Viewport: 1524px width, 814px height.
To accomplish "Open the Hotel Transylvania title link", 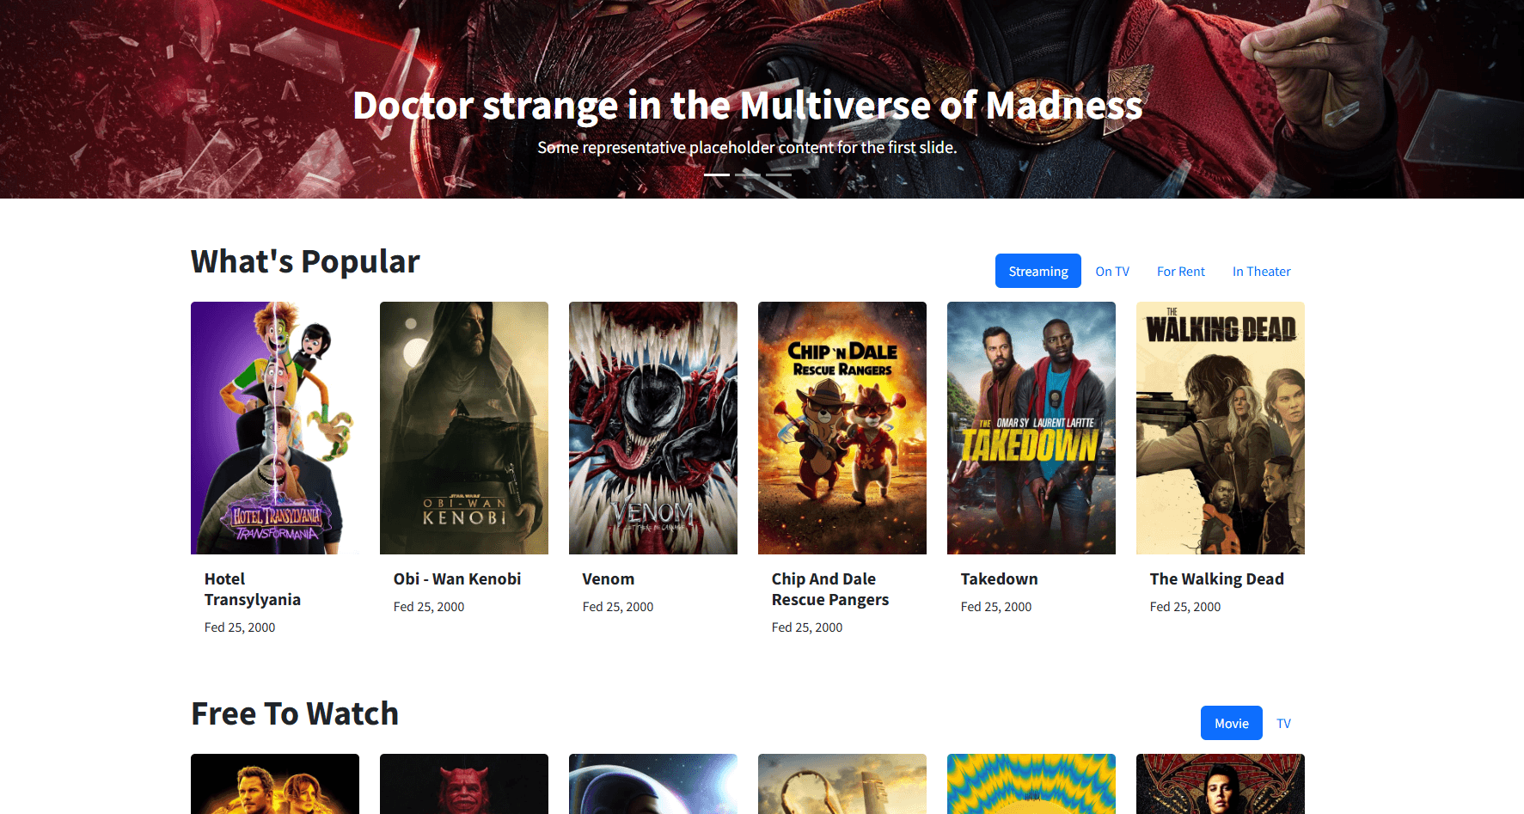I will pos(252,589).
